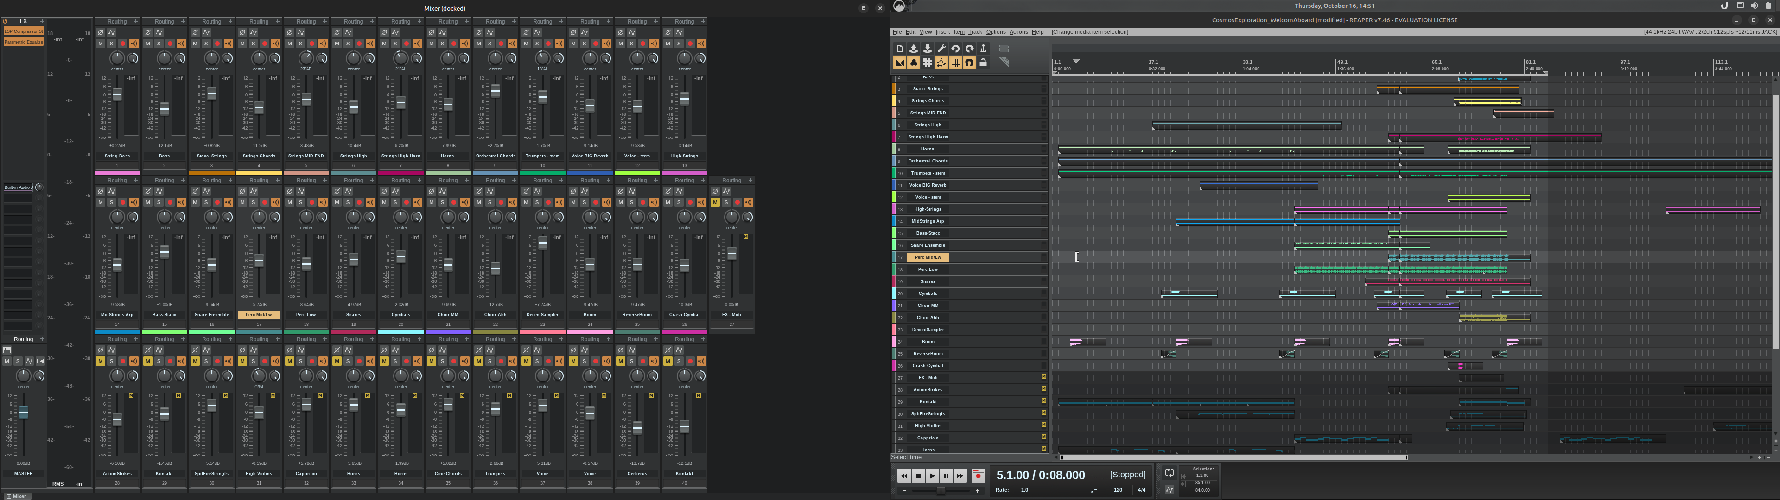Image resolution: width=1780 pixels, height=500 pixels.
Task: Toggle the repeat loop button
Action: tap(1169, 473)
